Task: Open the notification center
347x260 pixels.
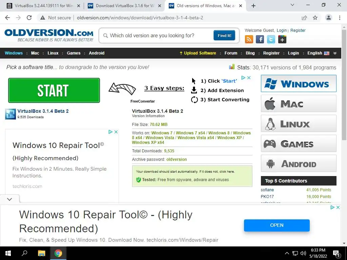Action: click(x=336, y=253)
